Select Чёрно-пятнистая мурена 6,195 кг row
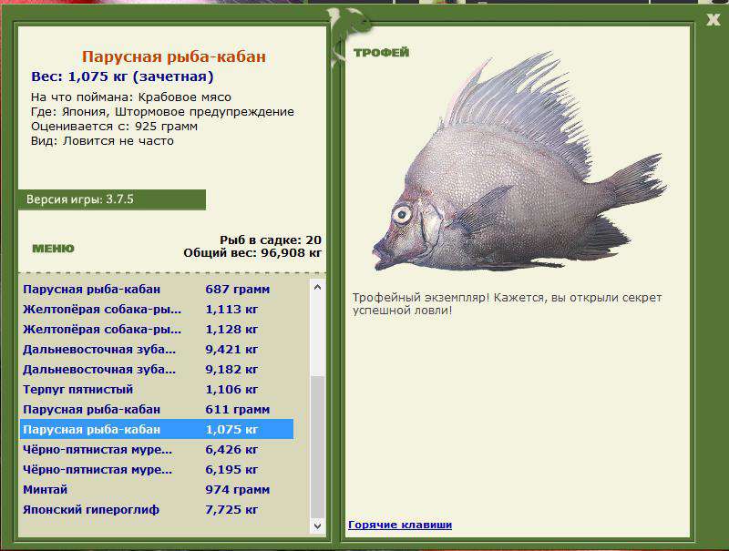The height and width of the screenshot is (551, 729). [x=157, y=469]
